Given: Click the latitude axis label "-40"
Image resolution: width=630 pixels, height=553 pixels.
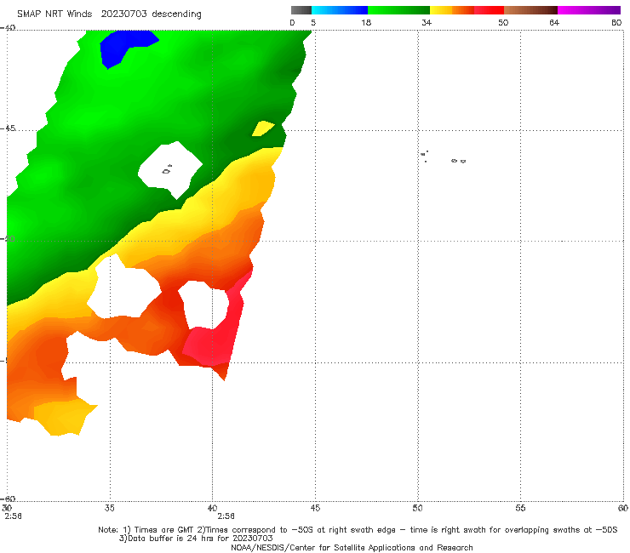Looking at the screenshot, I should (8, 28).
